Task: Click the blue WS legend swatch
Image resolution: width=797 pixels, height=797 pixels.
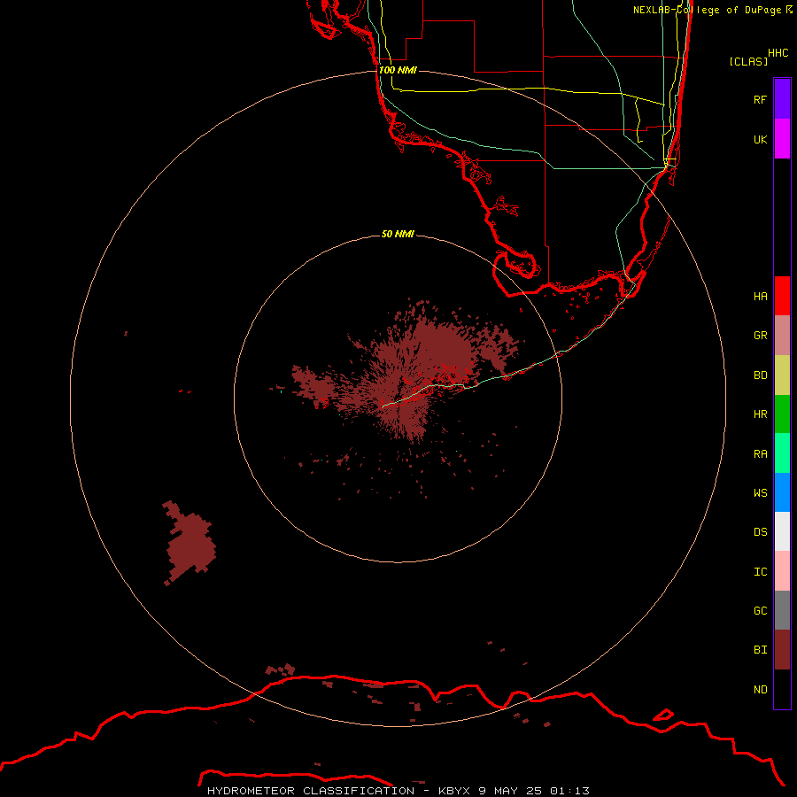Action: [782, 492]
